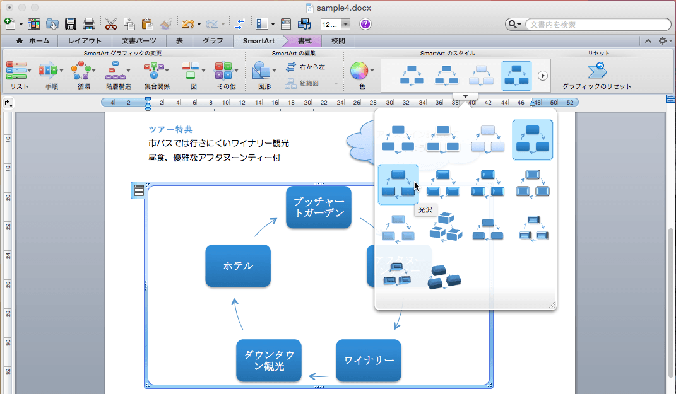This screenshot has height=394, width=676.
Task: Open the search options dropdown magnifier
Action: tap(514, 25)
